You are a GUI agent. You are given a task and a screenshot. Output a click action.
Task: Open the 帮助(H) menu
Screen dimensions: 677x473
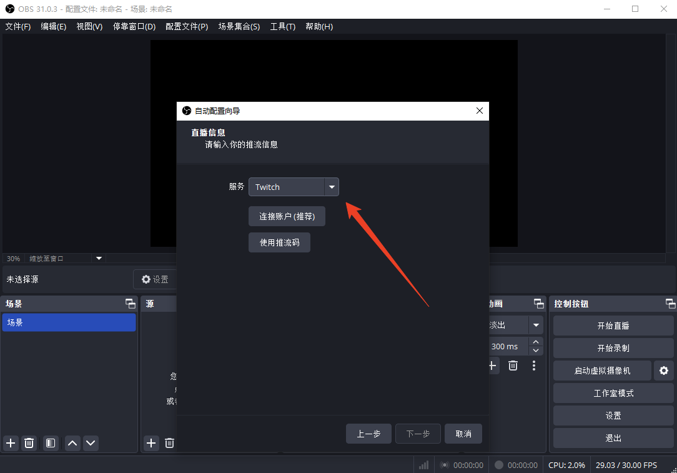[x=319, y=26]
